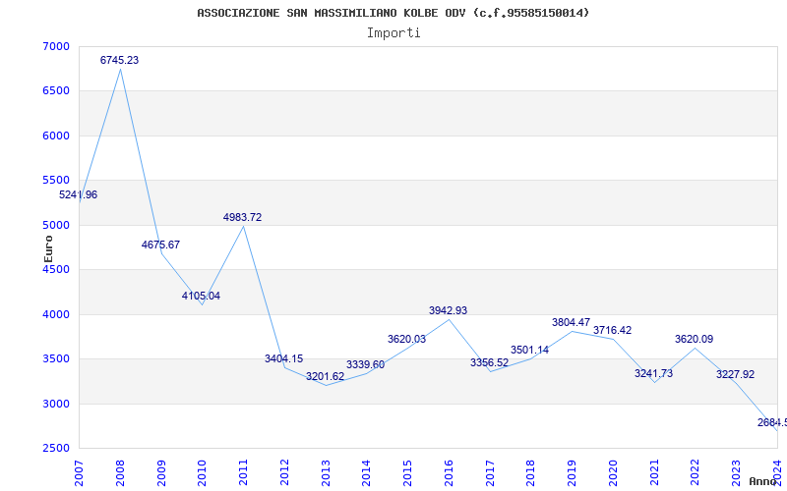Click the 2014 year label
The image size is (787, 491).
coord(366,473)
